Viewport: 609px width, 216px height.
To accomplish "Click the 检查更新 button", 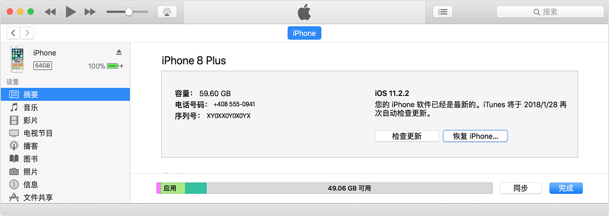I will point(407,136).
